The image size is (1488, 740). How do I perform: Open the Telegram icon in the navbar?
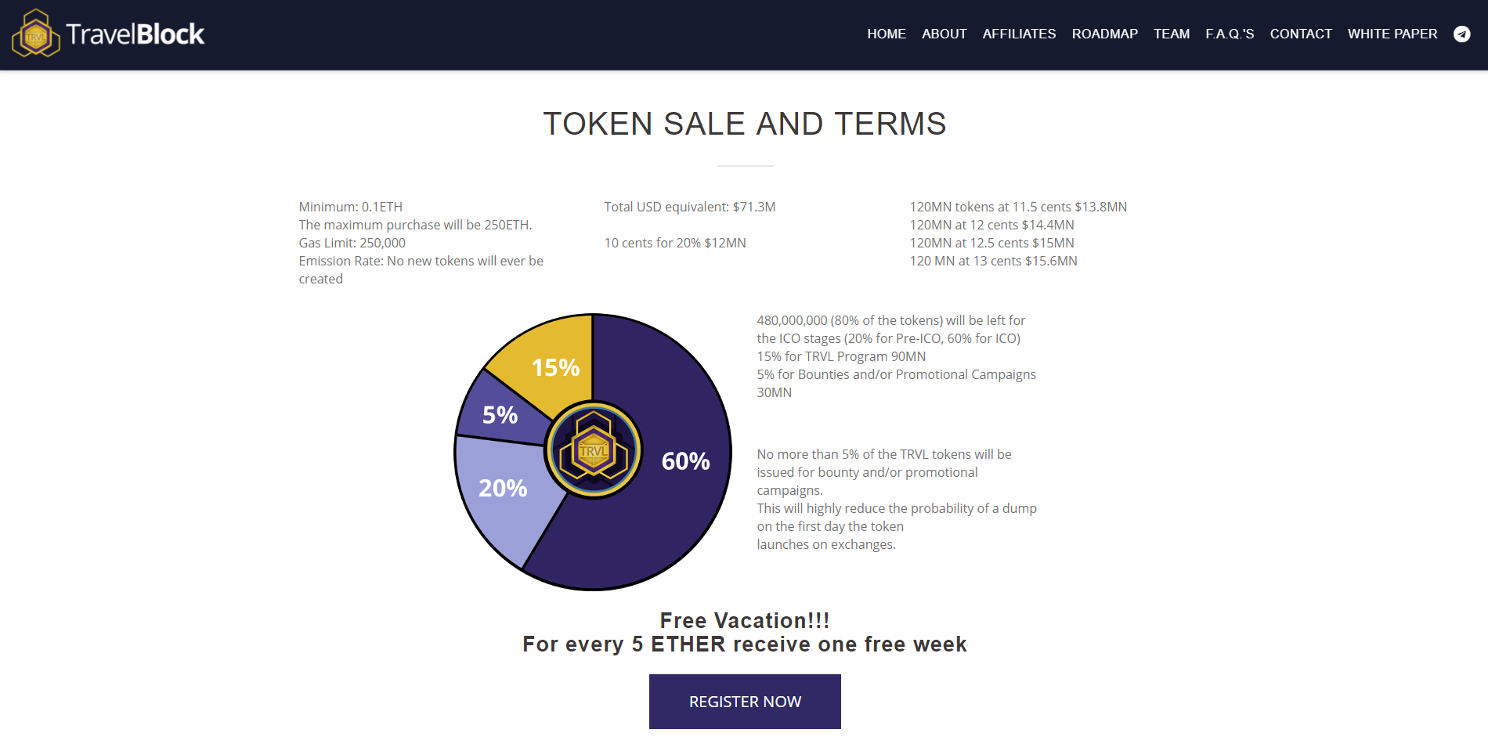click(x=1461, y=34)
